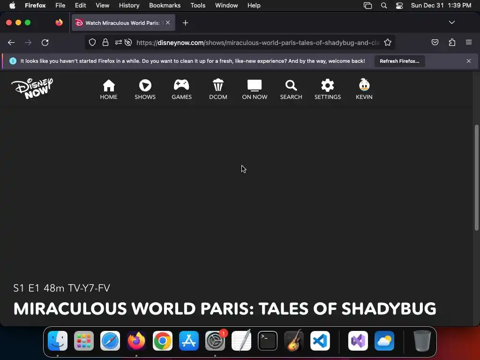Viewport: 480px width, 360px height.
Task: Open TextEdit from the Dock
Action: point(241,341)
